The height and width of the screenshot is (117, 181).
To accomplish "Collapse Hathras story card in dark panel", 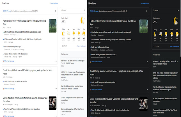I will (x=147, y=62).
